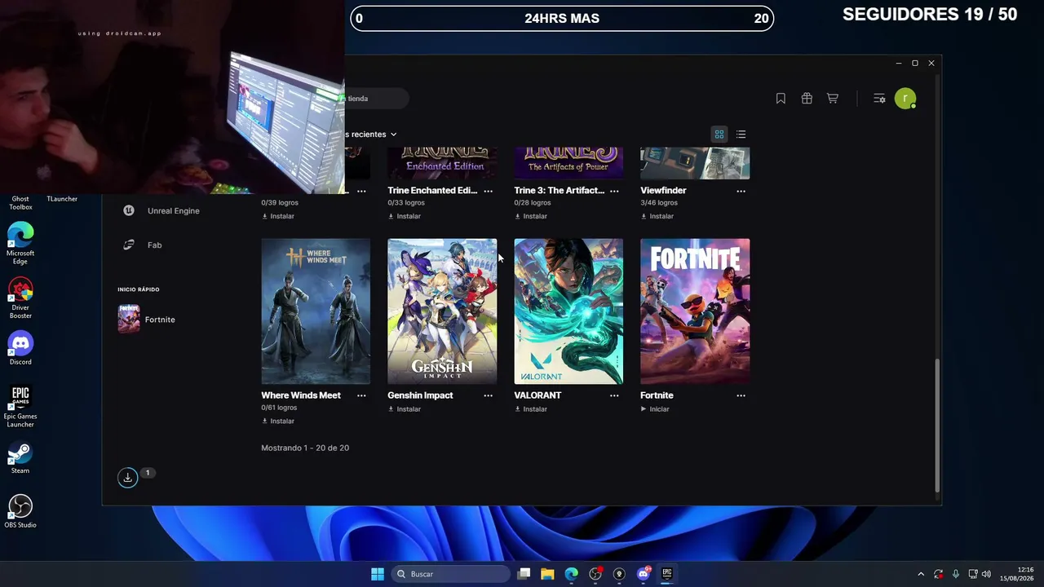
Task: Open options menu for Viewfinder
Action: click(x=741, y=191)
